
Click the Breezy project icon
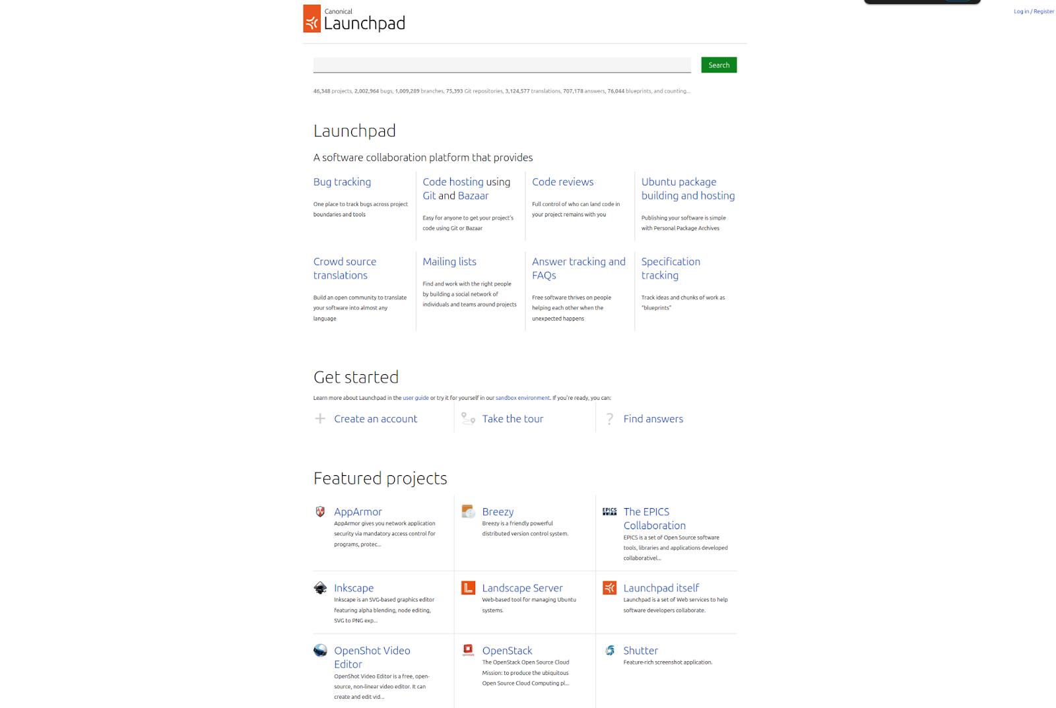[x=468, y=511]
